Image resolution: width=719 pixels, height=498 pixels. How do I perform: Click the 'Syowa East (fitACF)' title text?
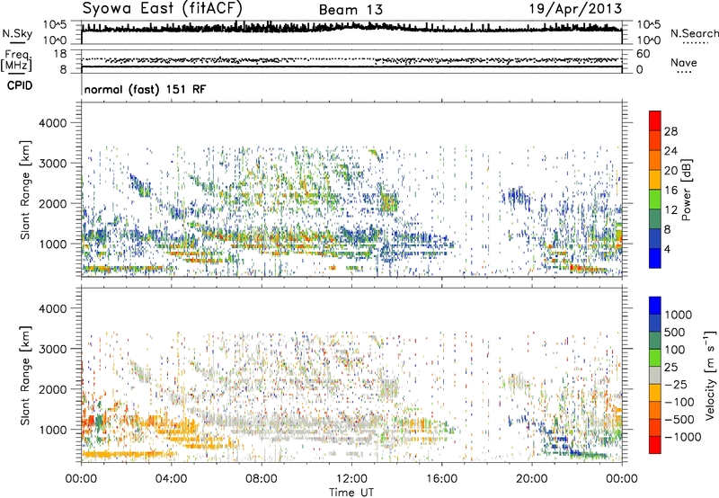click(162, 8)
